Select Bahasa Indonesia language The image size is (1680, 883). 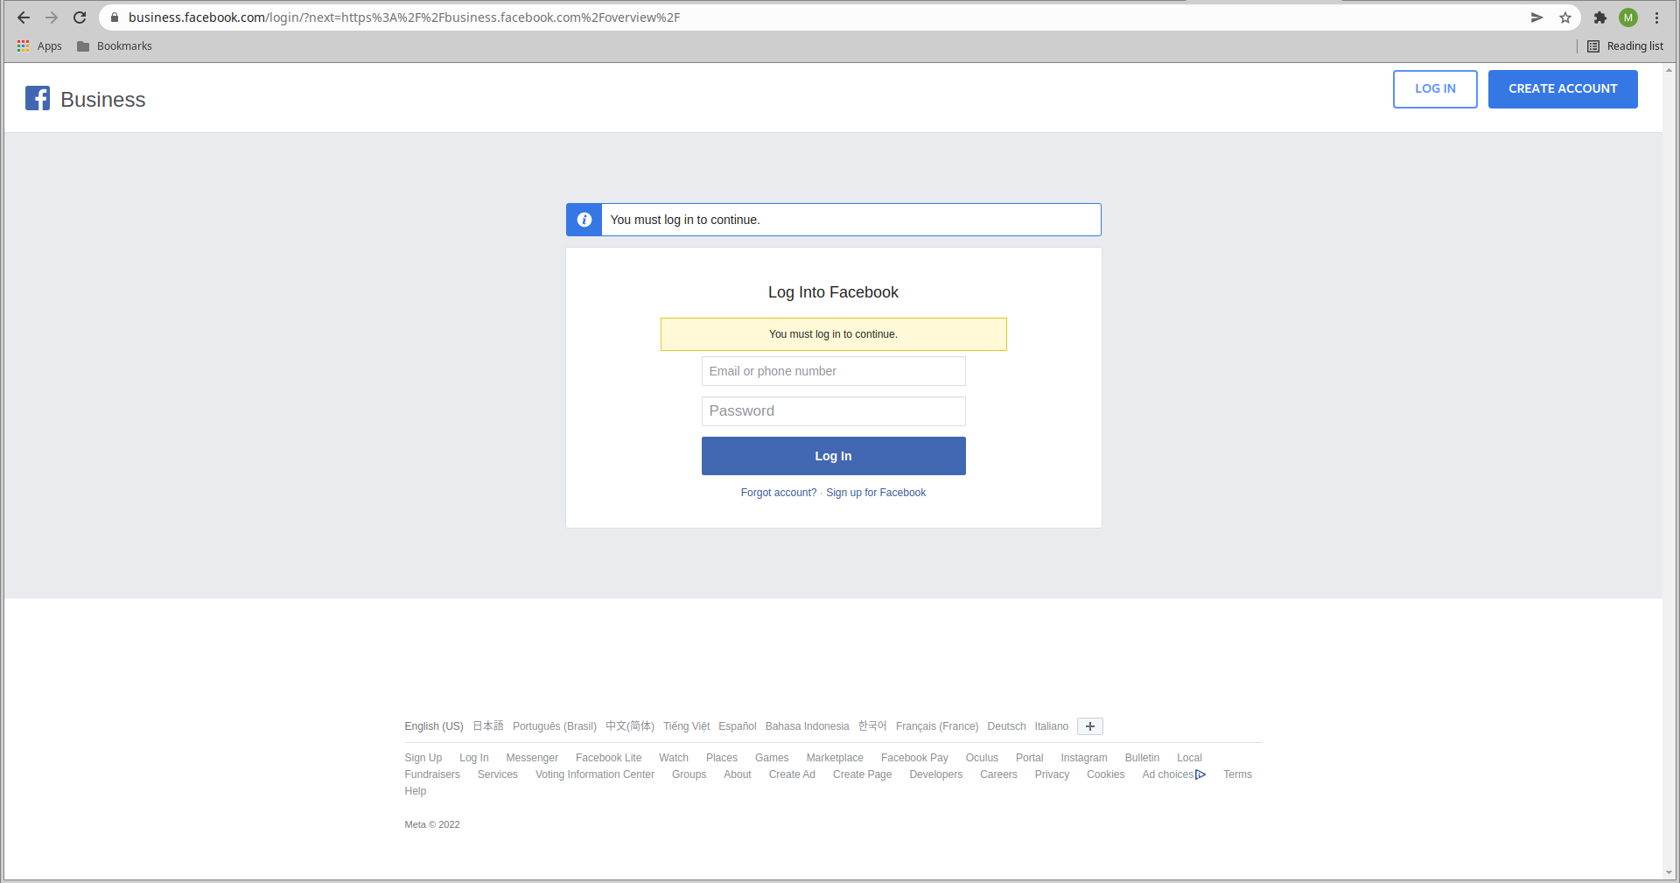coord(808,726)
